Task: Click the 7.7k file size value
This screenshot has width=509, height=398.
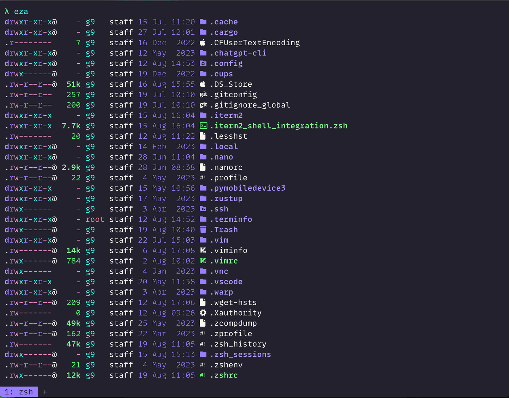Action: pyautogui.click(x=71, y=126)
